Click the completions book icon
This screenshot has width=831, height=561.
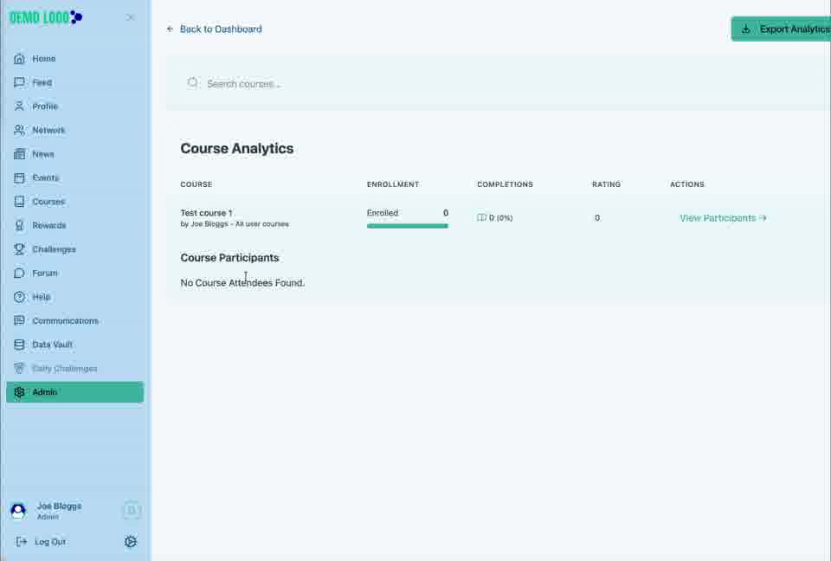481,217
